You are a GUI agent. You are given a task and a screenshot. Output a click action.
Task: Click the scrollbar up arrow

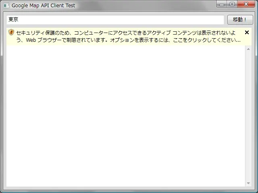pos(248,49)
